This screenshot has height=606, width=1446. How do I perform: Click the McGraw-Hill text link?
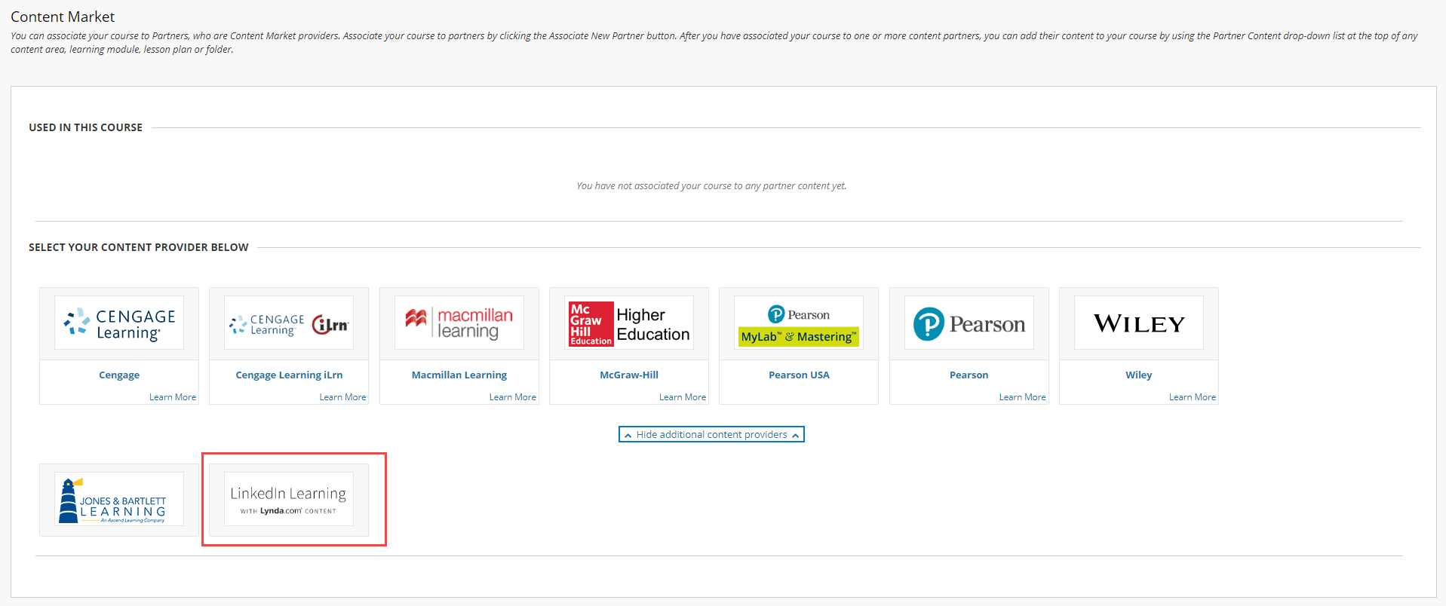(629, 375)
